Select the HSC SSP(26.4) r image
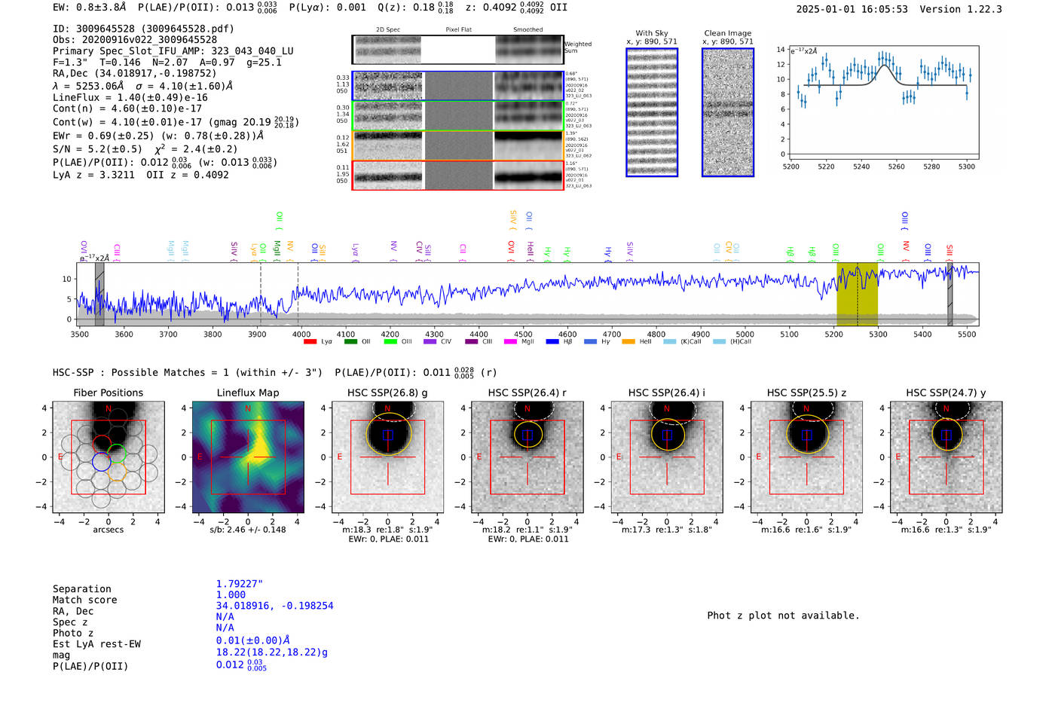The height and width of the screenshot is (718, 1055). [527, 457]
